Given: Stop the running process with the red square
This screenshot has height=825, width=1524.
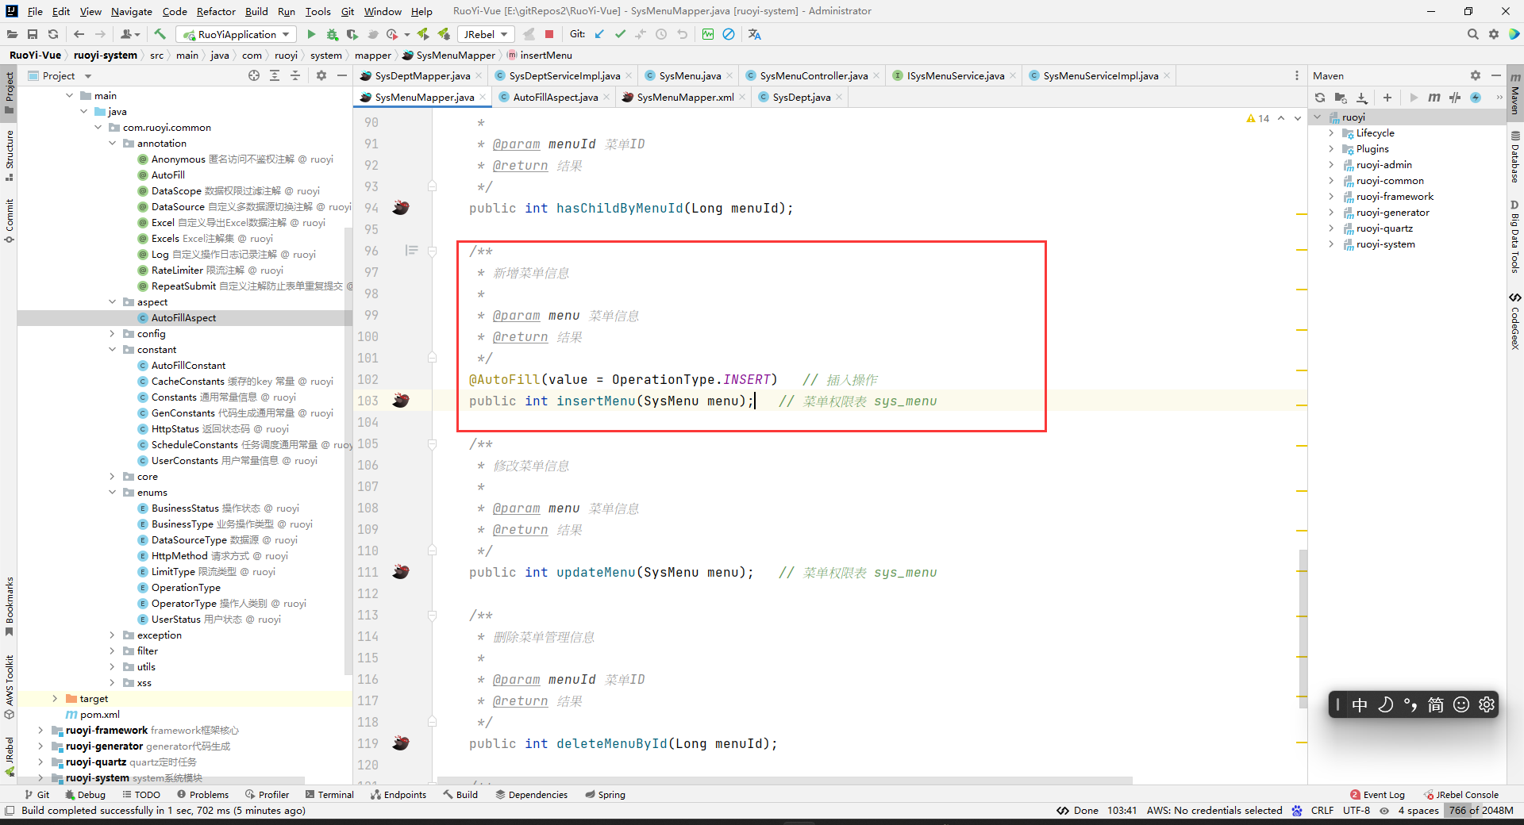Looking at the screenshot, I should click(549, 34).
